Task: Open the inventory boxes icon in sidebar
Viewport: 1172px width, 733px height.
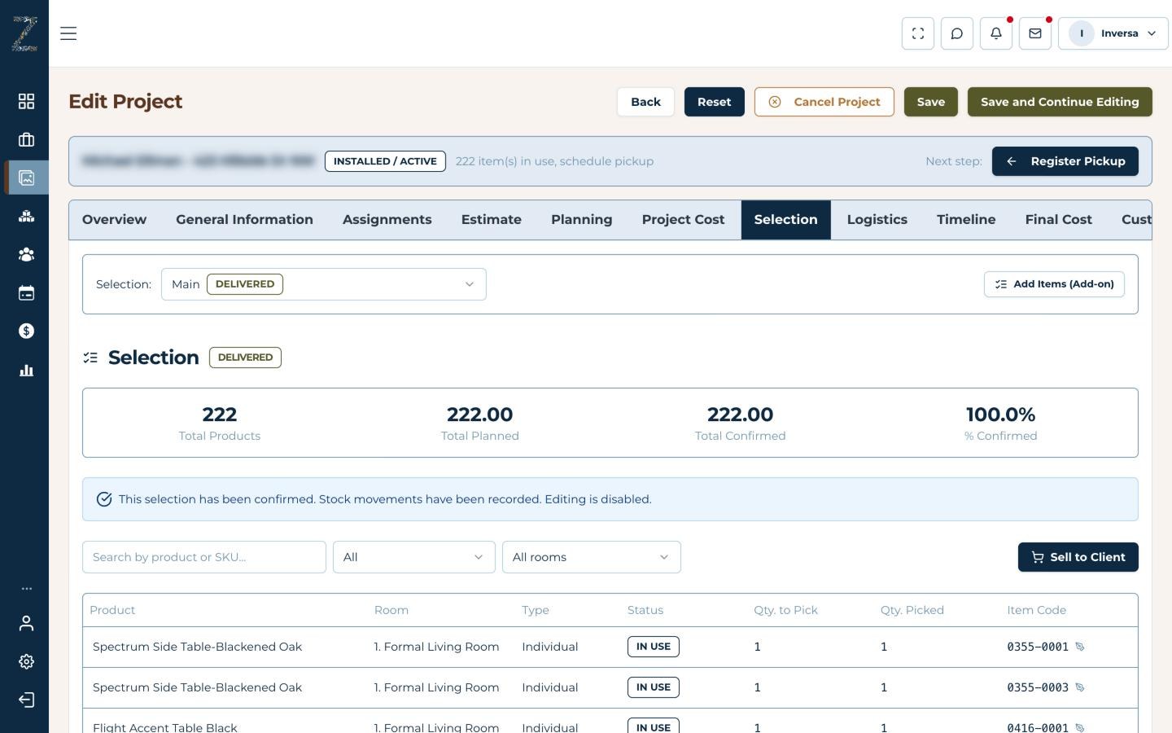Action: tap(26, 216)
